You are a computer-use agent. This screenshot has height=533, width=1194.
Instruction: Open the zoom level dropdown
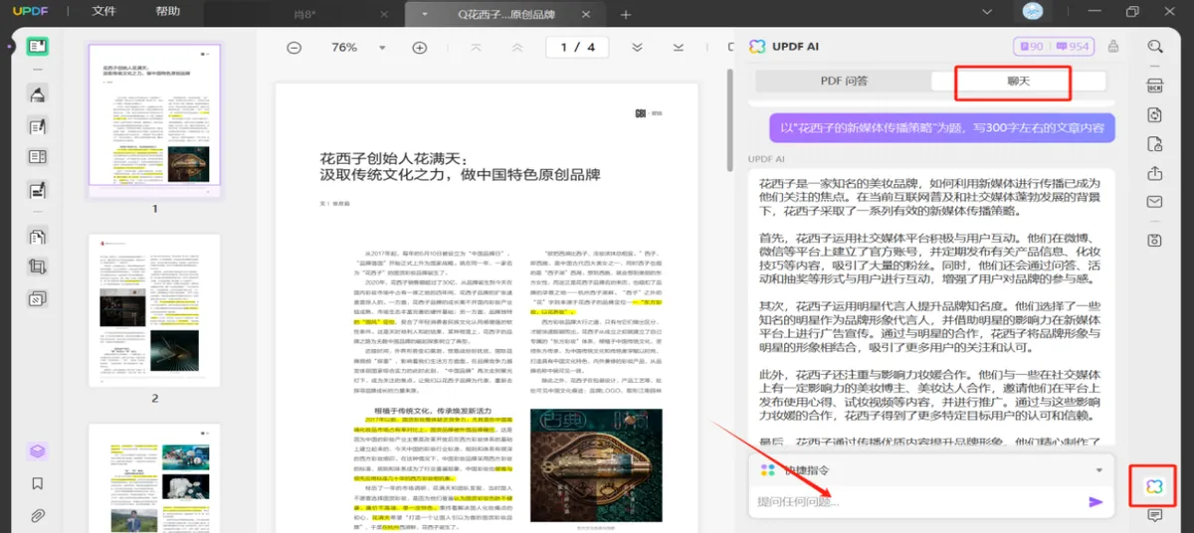pos(383,48)
